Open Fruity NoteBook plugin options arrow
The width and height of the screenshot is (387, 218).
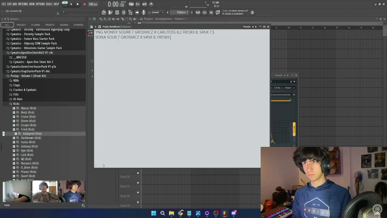(x=96, y=27)
